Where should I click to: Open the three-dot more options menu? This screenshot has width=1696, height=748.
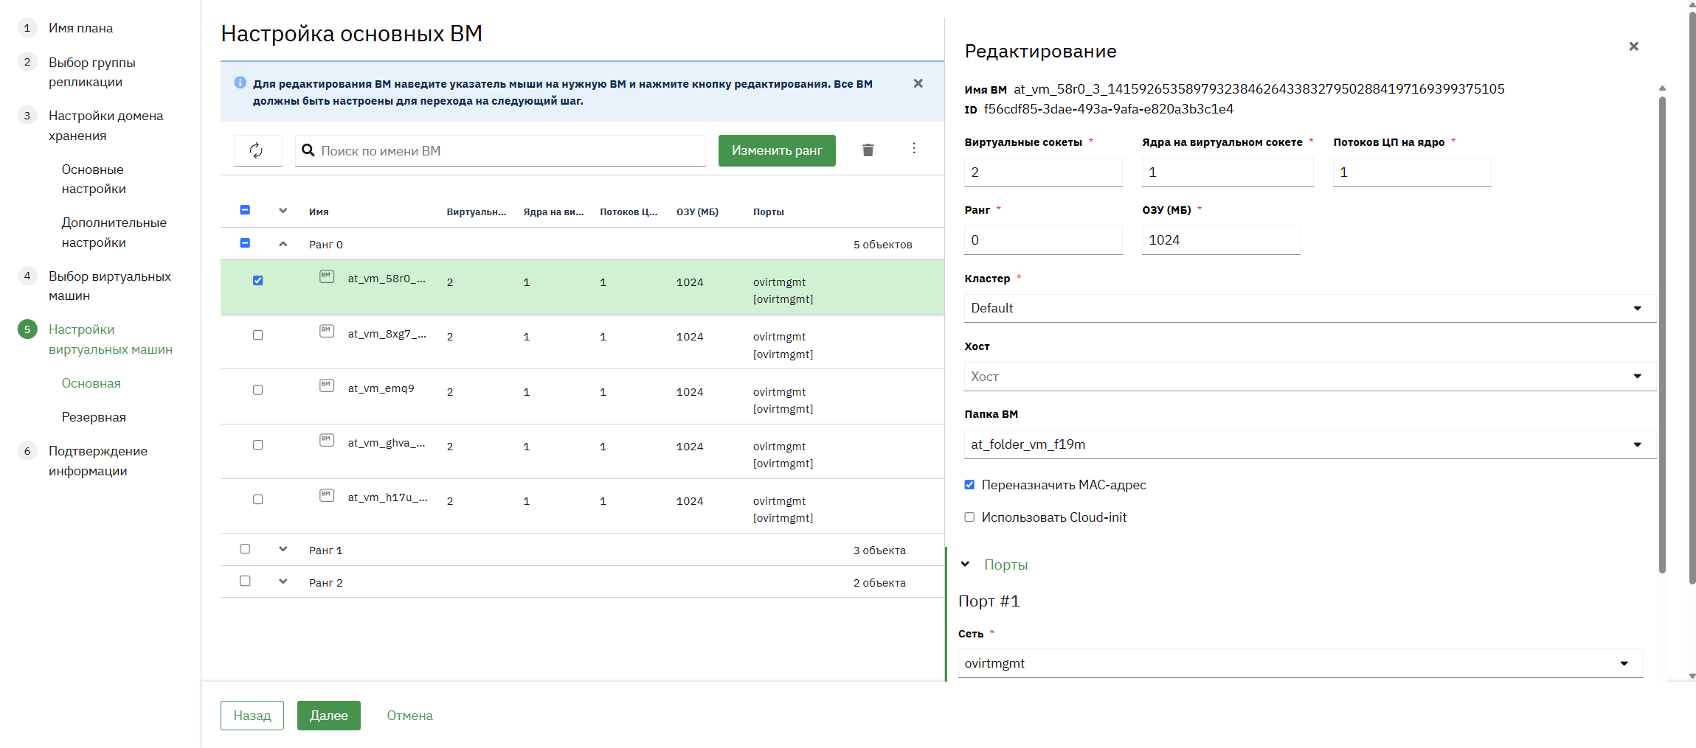pos(914,148)
